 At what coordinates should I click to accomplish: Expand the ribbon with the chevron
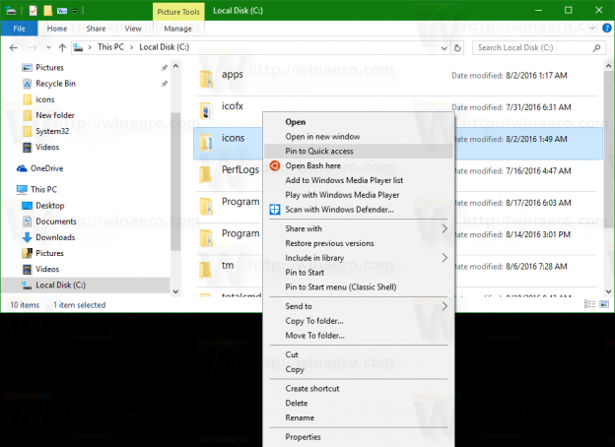tap(592, 29)
